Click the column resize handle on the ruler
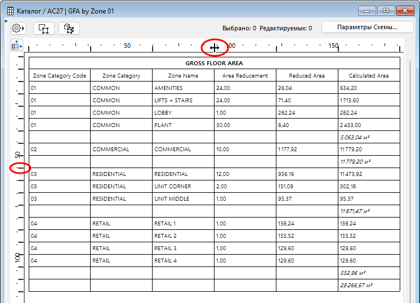This screenshot has width=420, height=303. (x=215, y=48)
